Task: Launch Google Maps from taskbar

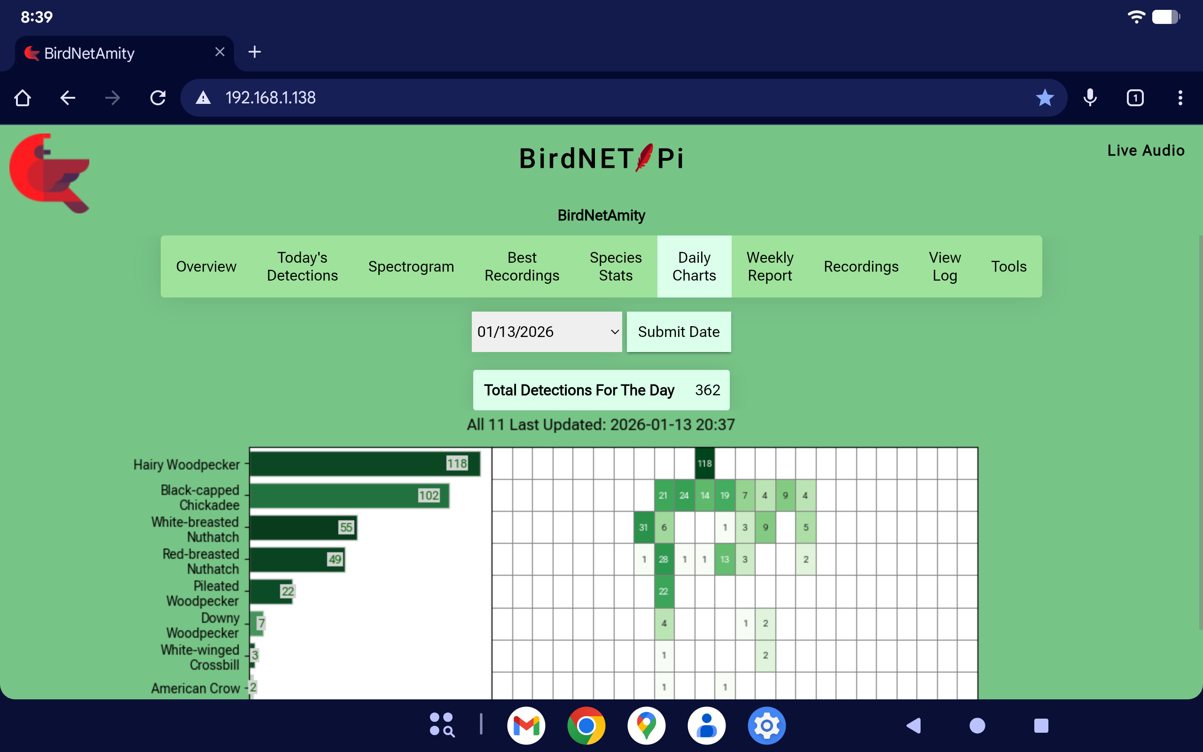Action: coord(646,726)
